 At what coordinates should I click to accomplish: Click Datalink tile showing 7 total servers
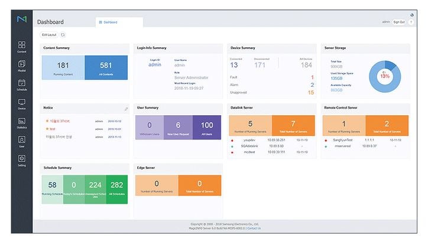click(x=293, y=125)
